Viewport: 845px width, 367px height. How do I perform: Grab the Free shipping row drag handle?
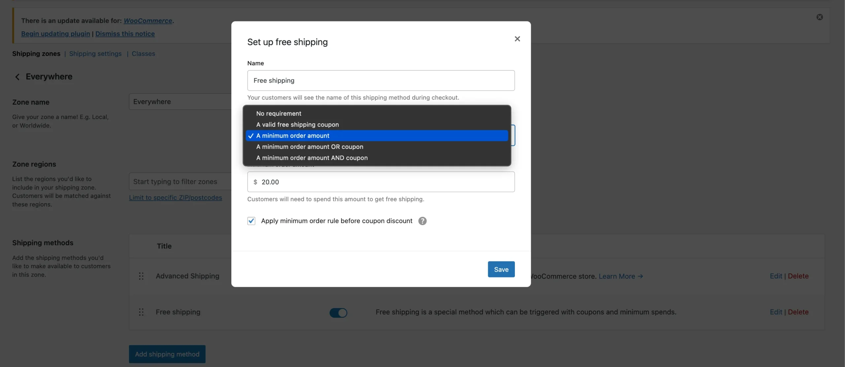141,312
